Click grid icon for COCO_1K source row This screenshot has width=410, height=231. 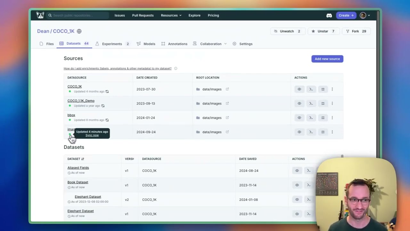click(x=323, y=89)
